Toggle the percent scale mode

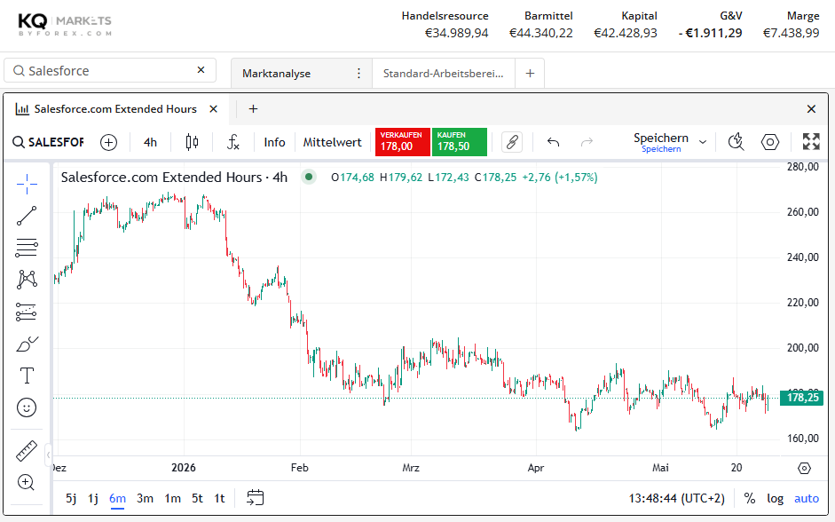(x=750, y=498)
